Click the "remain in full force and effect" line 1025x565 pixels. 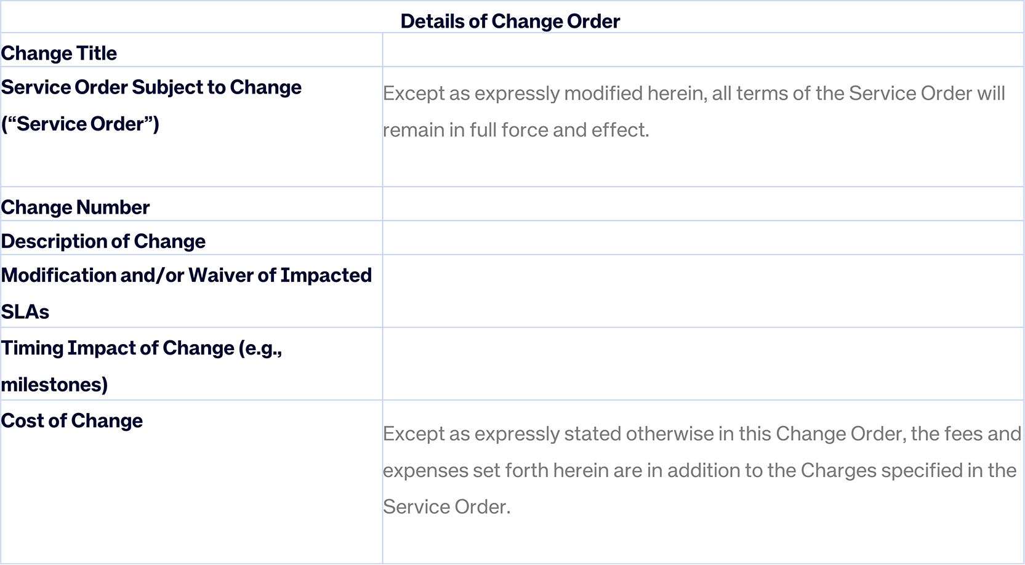pyautogui.click(x=516, y=130)
